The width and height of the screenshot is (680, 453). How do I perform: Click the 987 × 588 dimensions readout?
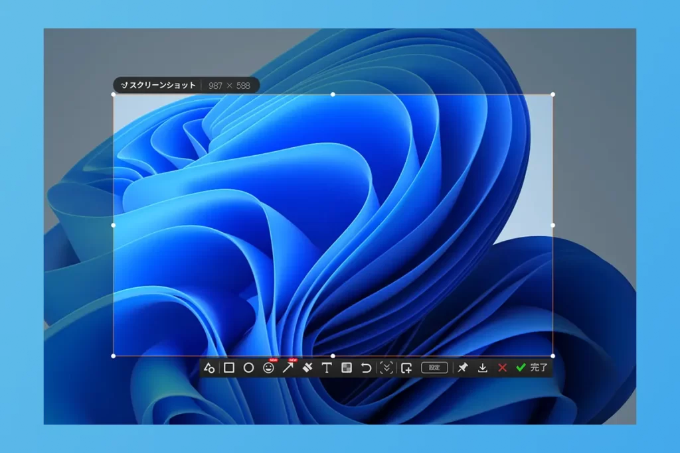pos(229,86)
